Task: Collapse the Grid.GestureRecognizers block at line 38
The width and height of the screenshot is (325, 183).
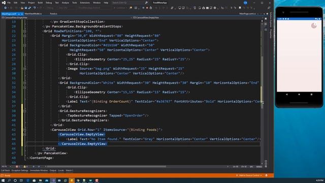Action: (x=24, y=111)
